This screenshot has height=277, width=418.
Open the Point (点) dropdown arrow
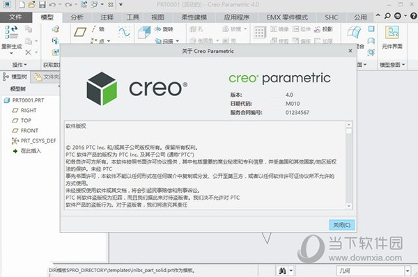coord(109,41)
